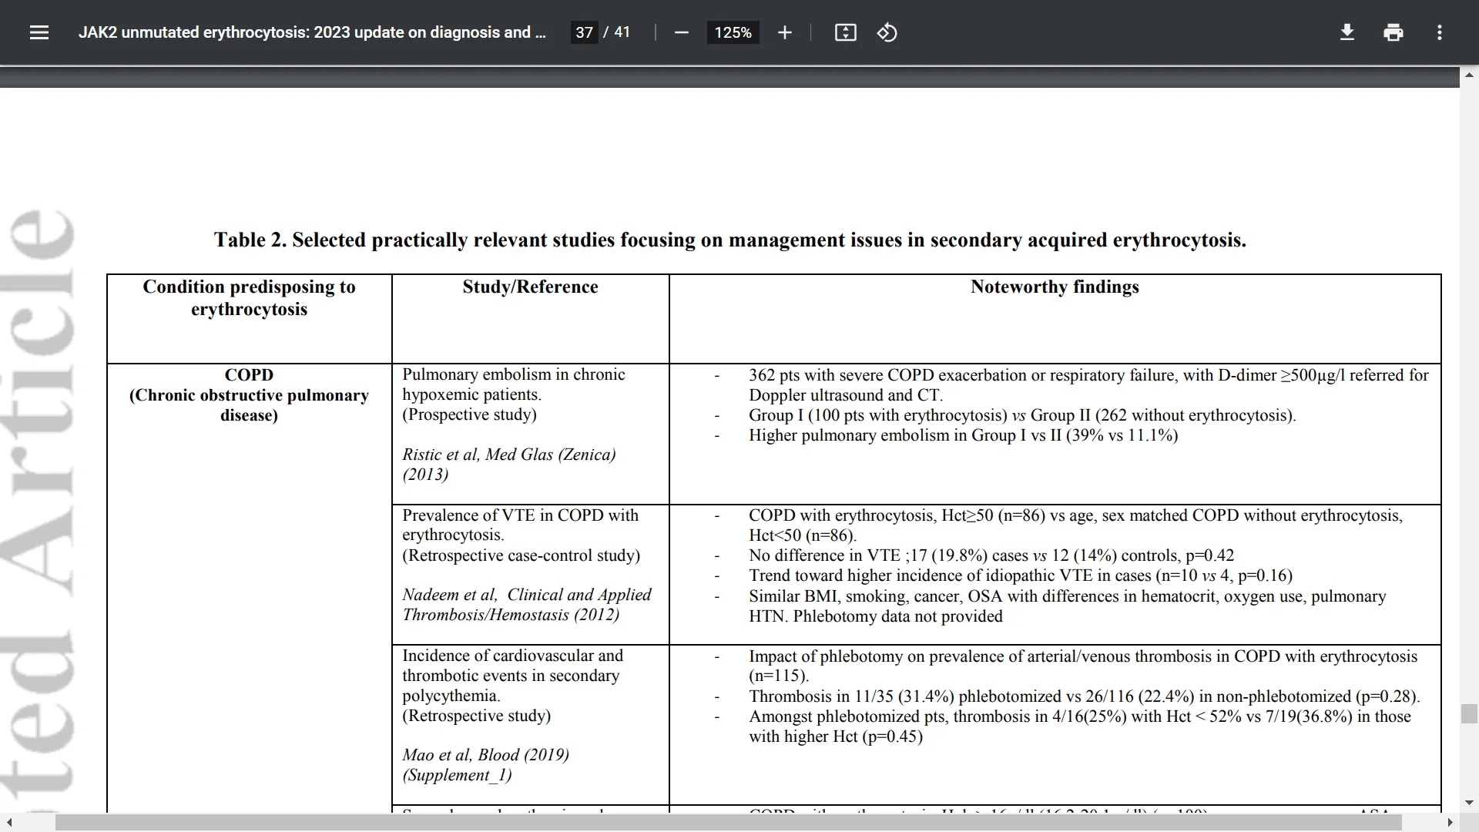Viewport: 1479px width, 832px height.
Task: Click 'Condition predisposing to erythrocytosis' header
Action: pyautogui.click(x=249, y=297)
